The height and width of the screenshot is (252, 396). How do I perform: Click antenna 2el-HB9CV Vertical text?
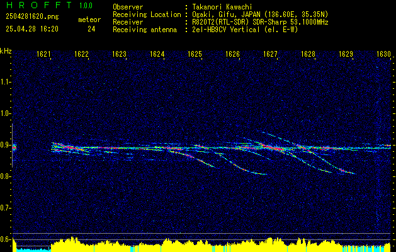[244, 30]
